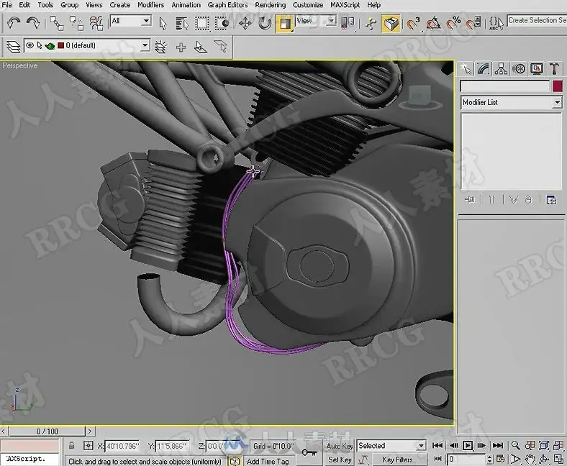The height and width of the screenshot is (466, 567).
Task: Click the Set Keys key icon
Action: (309, 452)
